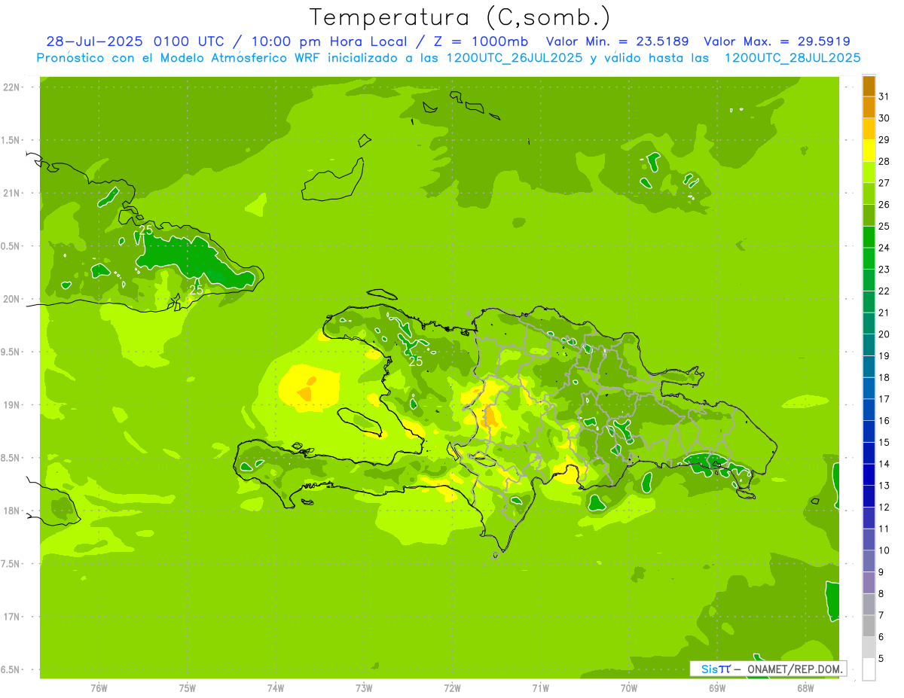Click the title "Temperatura (C,somb.)"
Image resolution: width=904 pixels, height=698 pixels.
coord(460,17)
